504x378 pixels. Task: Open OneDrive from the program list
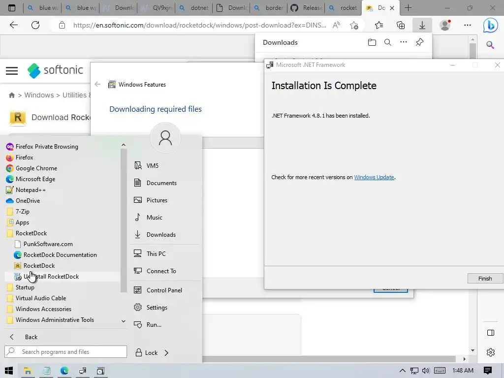point(23,201)
